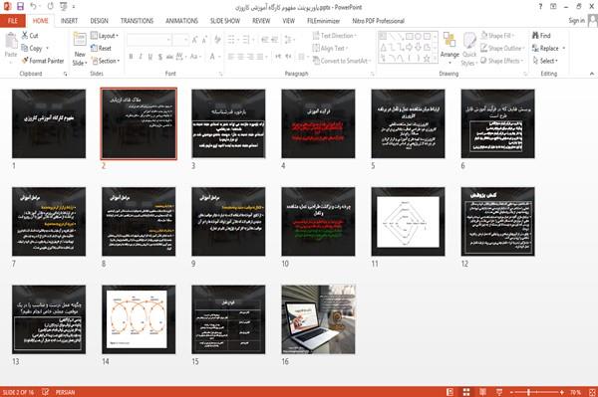Decrease font size
598x397 pixels.
pos(204,40)
